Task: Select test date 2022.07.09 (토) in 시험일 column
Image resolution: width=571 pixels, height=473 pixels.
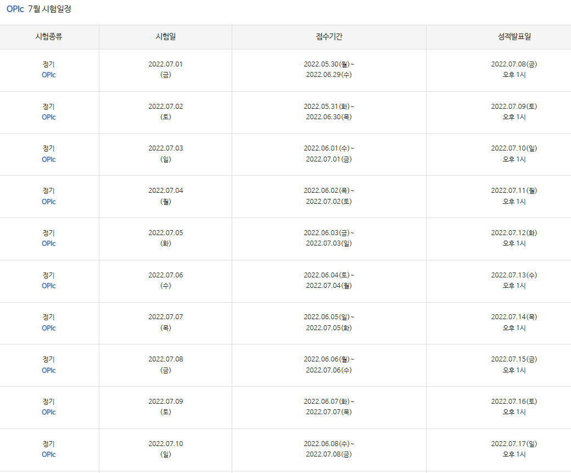Action: (166, 407)
